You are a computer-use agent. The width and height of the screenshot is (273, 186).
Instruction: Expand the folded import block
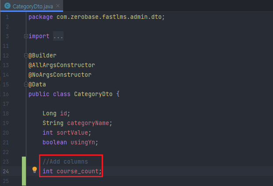point(26,36)
